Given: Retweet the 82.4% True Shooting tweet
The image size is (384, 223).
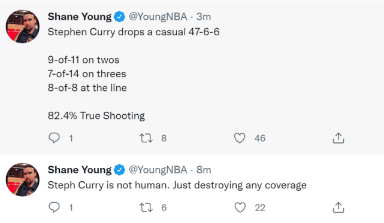Looking at the screenshot, I should [146, 138].
